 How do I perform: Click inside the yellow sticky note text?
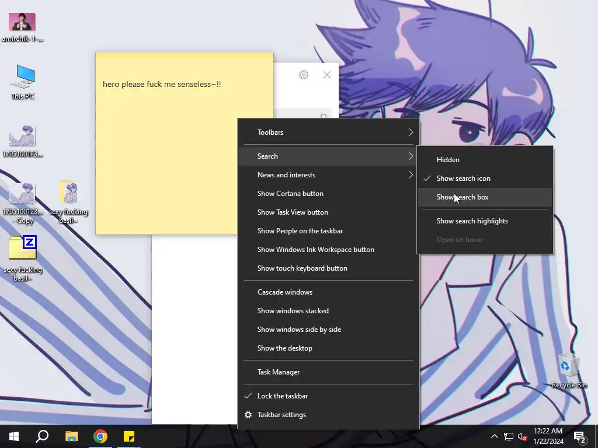coord(162,84)
